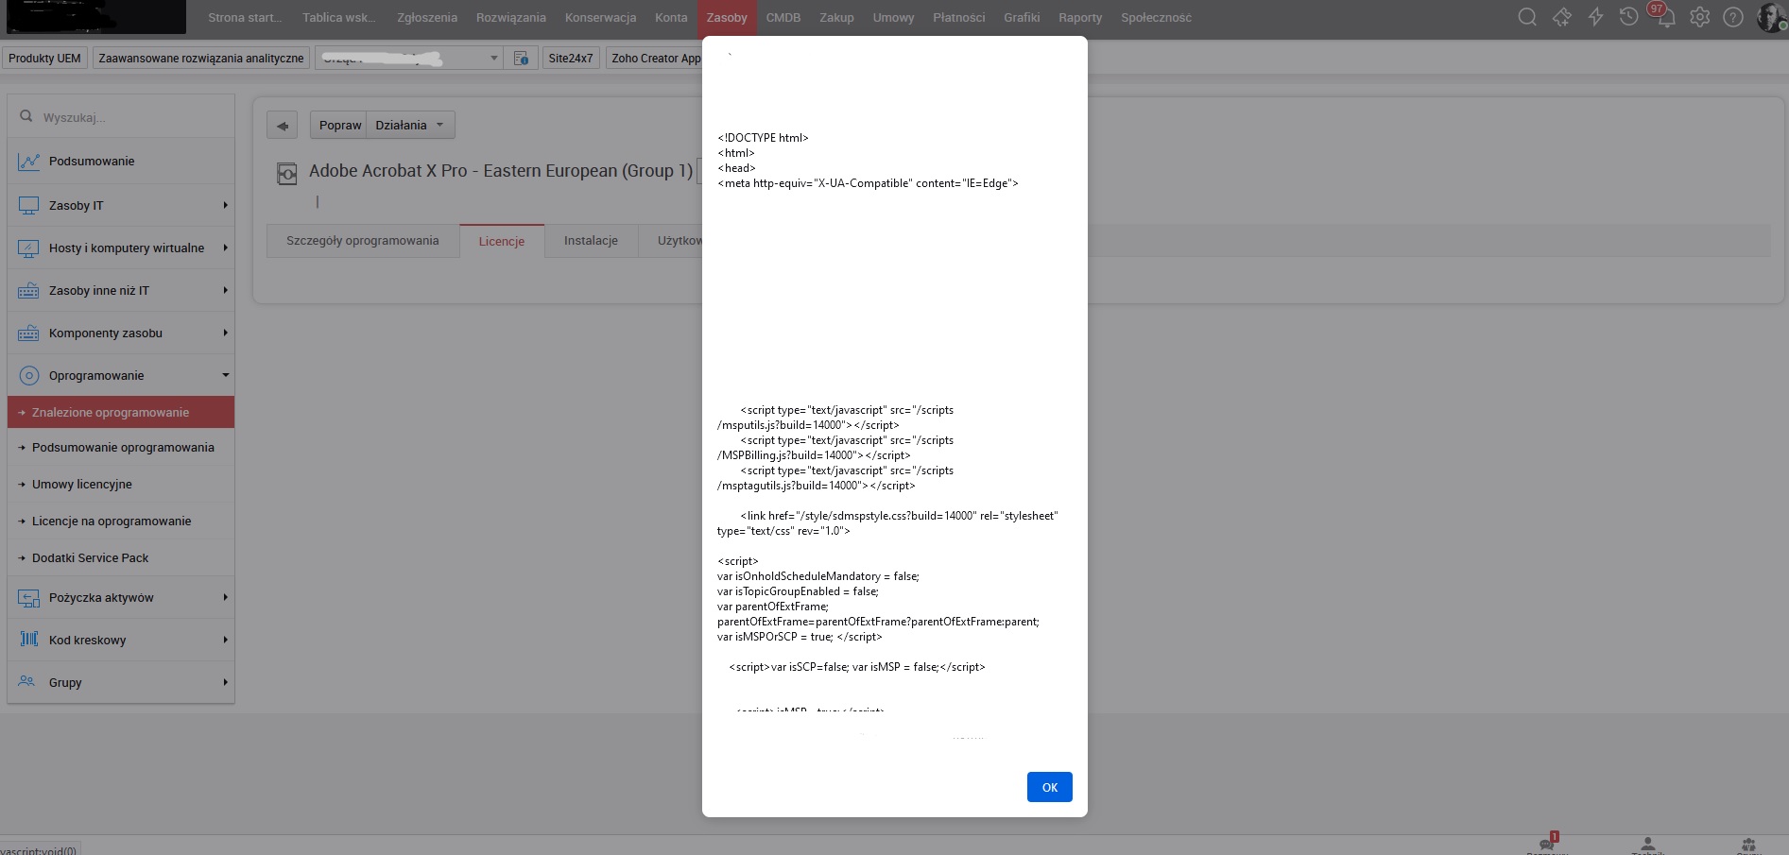Switch to the Licencje tab
Image resolution: width=1789 pixels, height=855 pixels.
click(501, 241)
